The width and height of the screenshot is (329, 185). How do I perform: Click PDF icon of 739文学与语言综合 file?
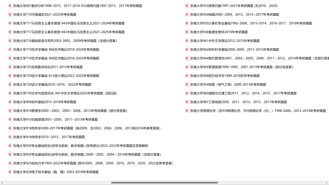click(x=10, y=93)
